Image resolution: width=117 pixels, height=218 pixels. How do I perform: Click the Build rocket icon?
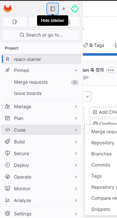click(x=7, y=142)
